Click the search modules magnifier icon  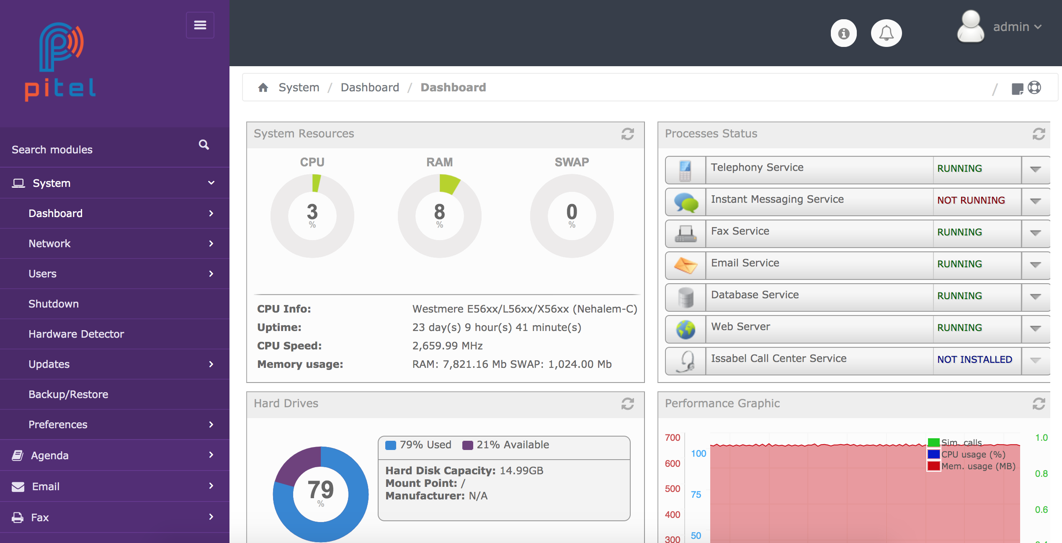coord(204,145)
